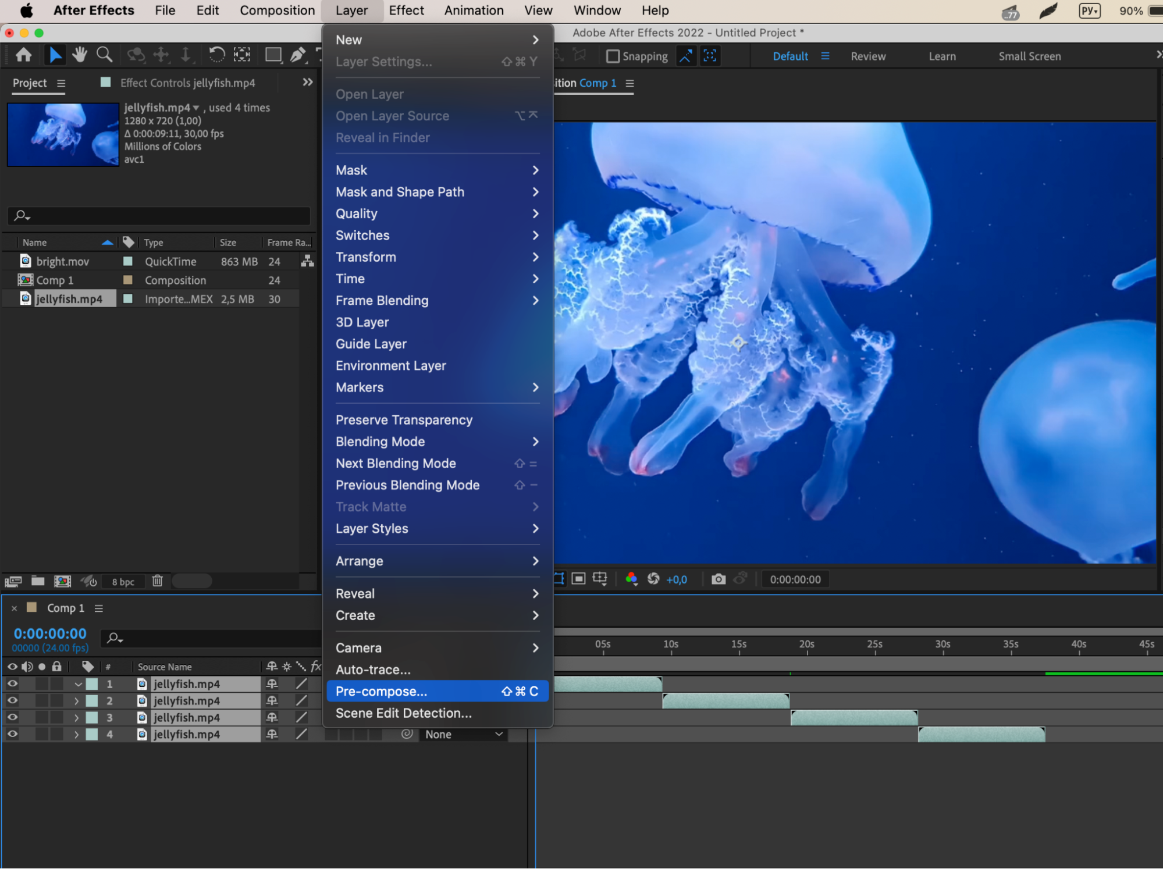Select the Hand tool

(x=79, y=55)
